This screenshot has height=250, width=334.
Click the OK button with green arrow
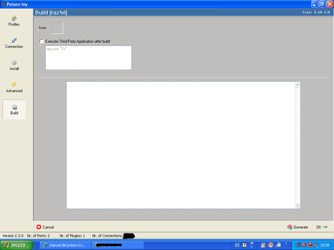(321, 227)
